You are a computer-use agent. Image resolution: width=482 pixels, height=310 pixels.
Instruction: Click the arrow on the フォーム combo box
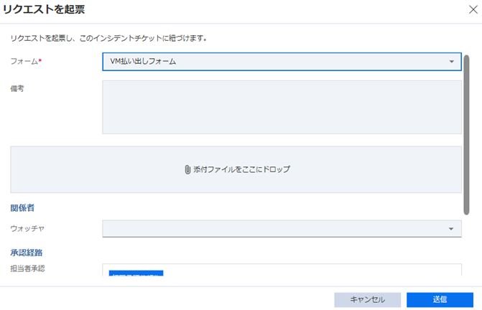click(451, 62)
